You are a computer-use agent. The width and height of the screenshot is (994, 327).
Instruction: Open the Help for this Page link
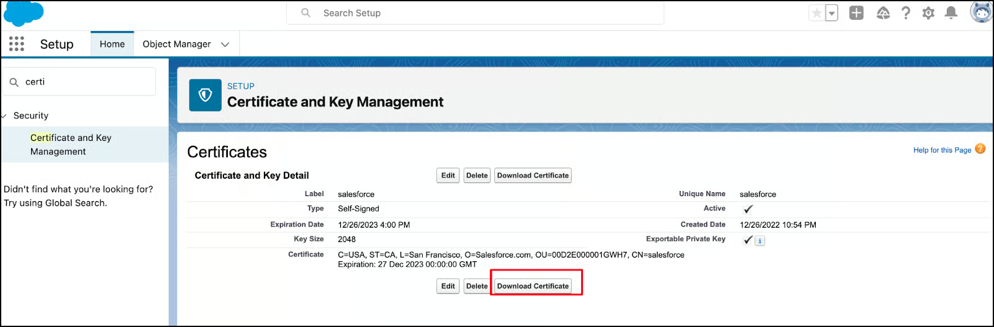coord(942,150)
